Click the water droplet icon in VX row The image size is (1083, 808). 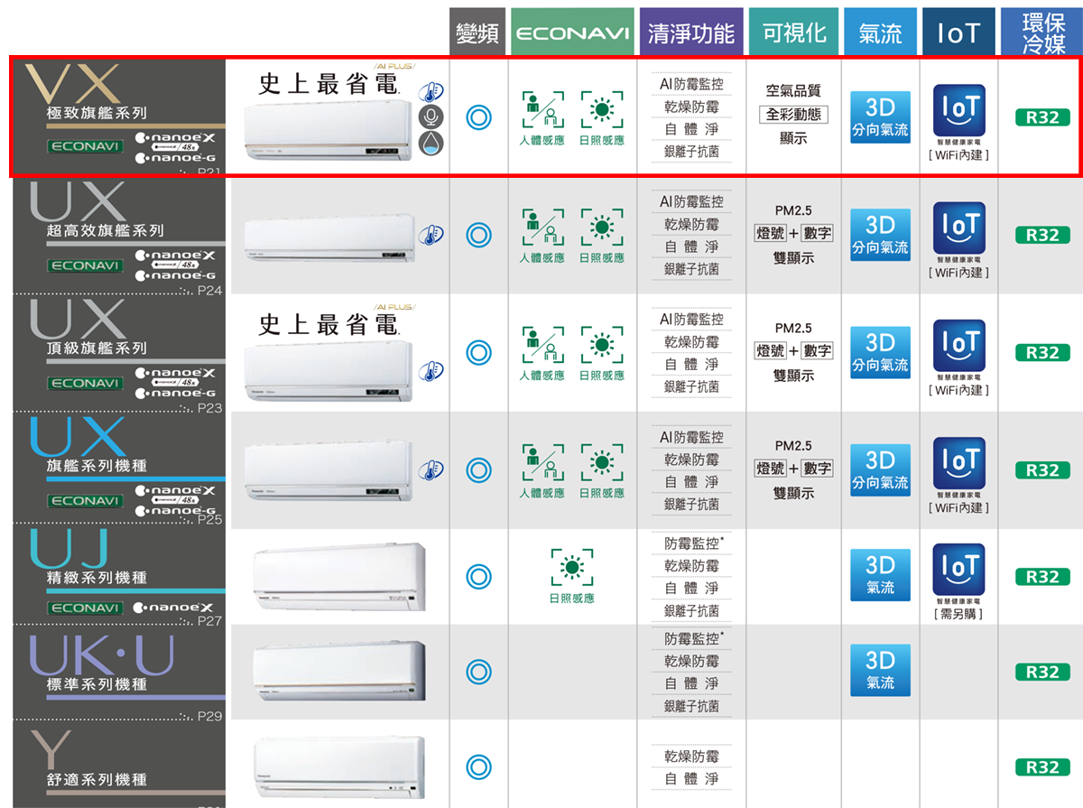pos(430,142)
